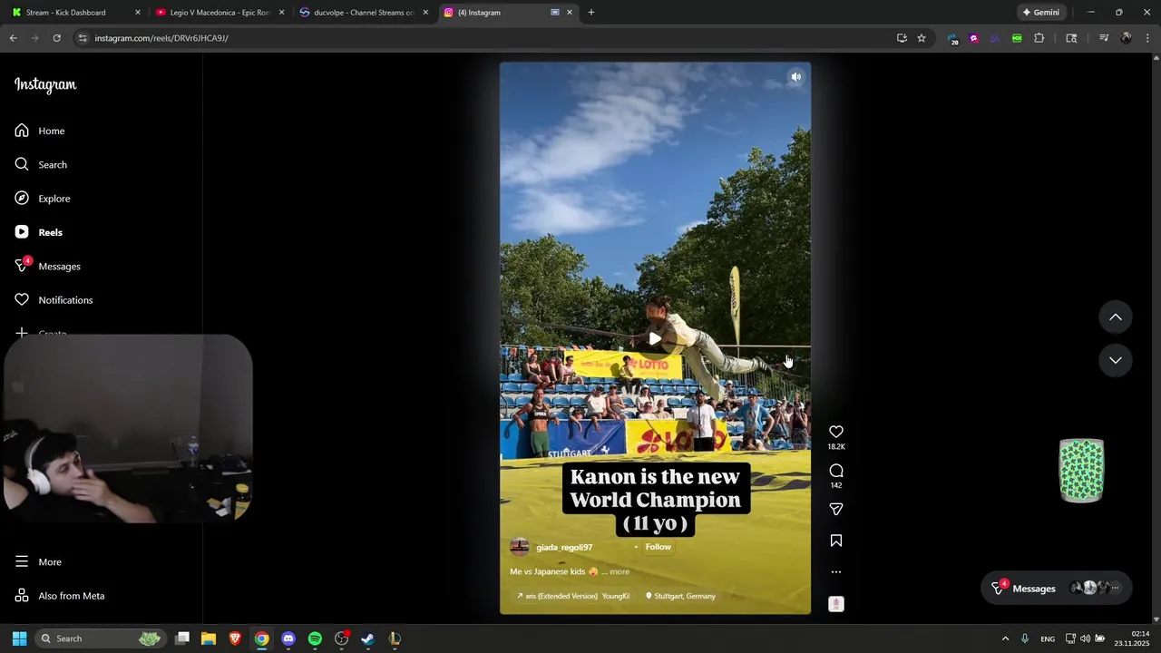
Task: Open Gemini in Chrome
Action: [1040, 13]
